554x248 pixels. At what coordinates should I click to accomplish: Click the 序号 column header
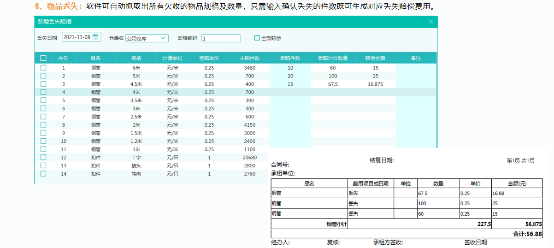coord(64,58)
